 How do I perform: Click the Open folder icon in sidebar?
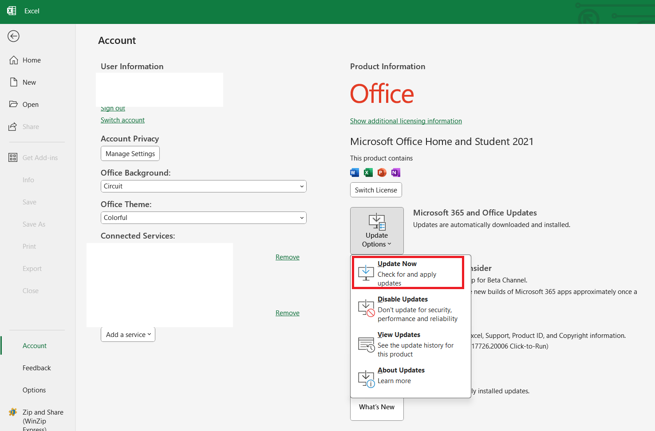(x=13, y=104)
